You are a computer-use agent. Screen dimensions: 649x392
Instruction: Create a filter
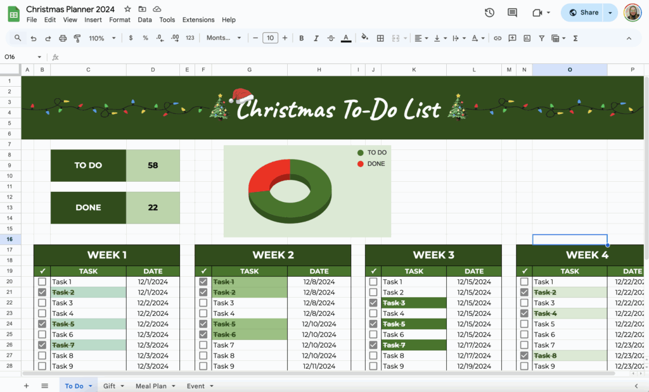coord(542,37)
